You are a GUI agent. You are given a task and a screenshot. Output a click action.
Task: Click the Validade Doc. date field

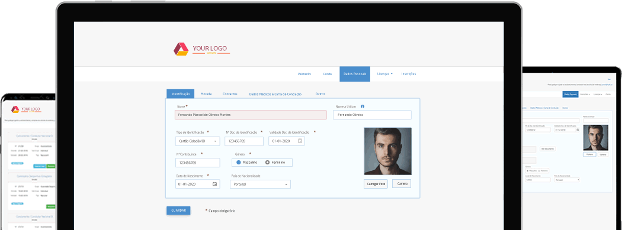tap(286, 141)
